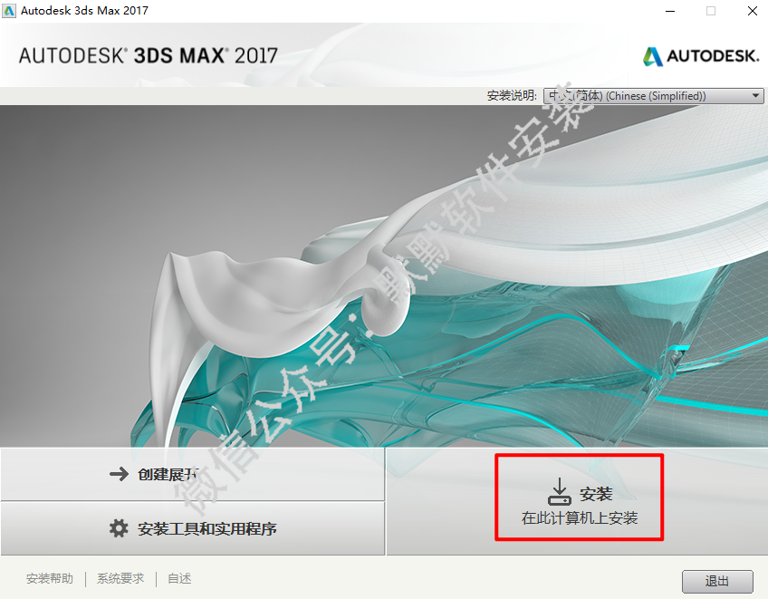Choose 创建展开 to create a deployment
Image resolution: width=768 pixels, height=599 pixels.
click(x=193, y=474)
